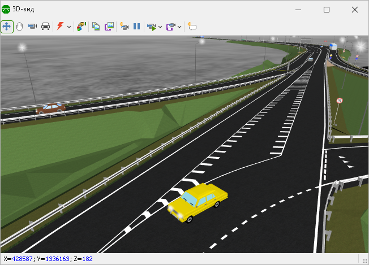This screenshot has width=369, height=265.
Task: Activate the camera view tool
Action: [x=32, y=27]
